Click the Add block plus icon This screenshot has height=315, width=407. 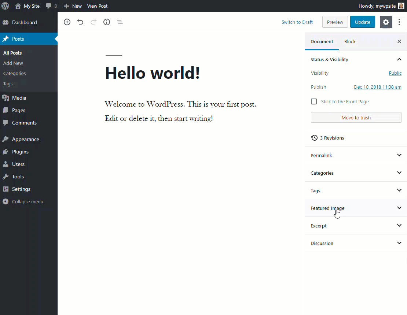pos(67,22)
